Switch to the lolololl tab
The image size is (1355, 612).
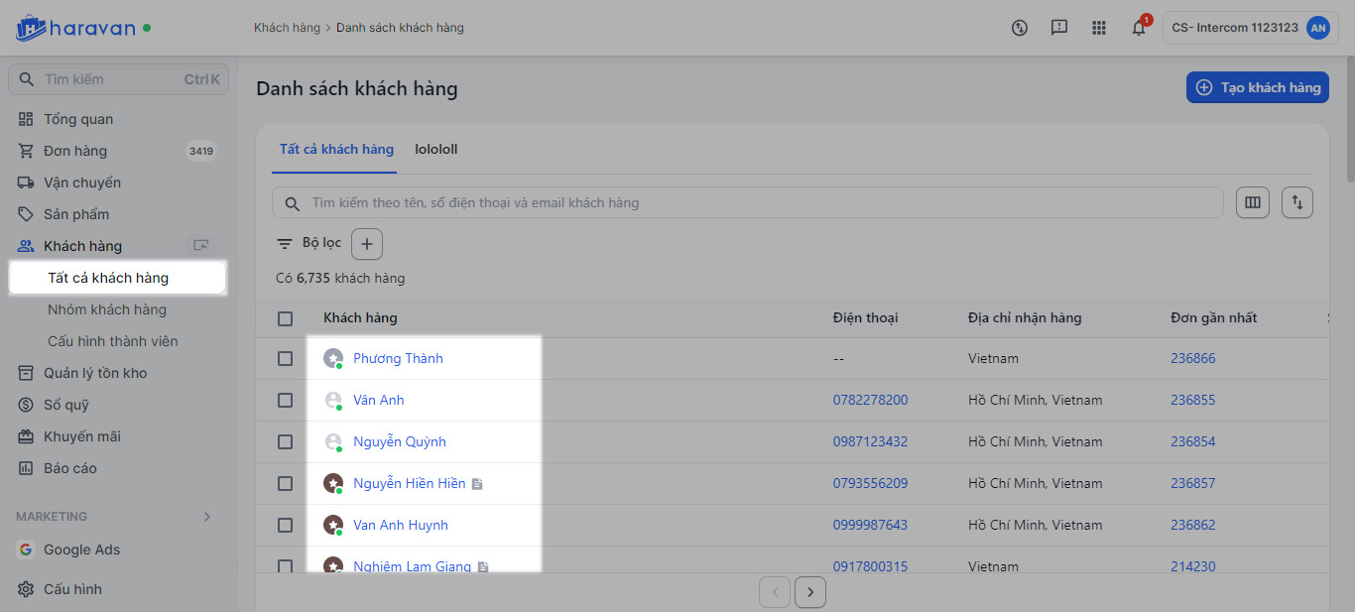click(x=435, y=150)
